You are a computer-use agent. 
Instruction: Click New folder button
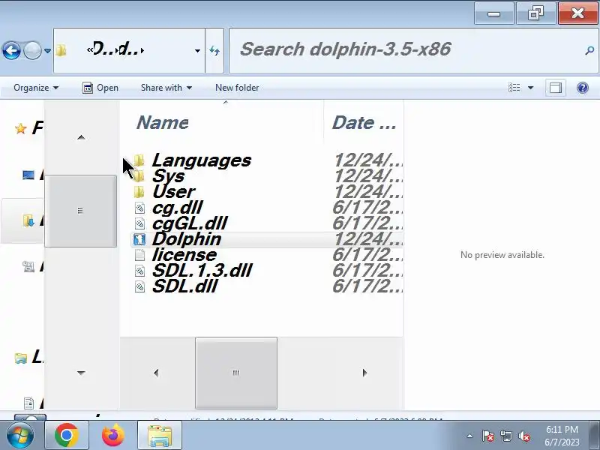237,88
